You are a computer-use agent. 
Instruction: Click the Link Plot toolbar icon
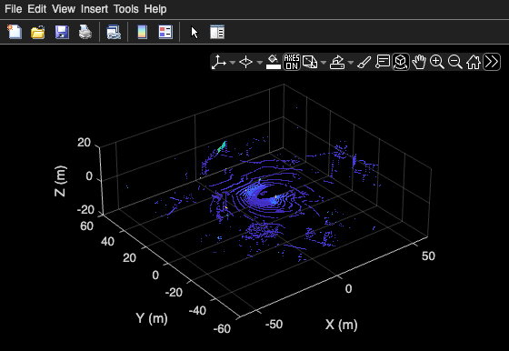click(x=114, y=32)
